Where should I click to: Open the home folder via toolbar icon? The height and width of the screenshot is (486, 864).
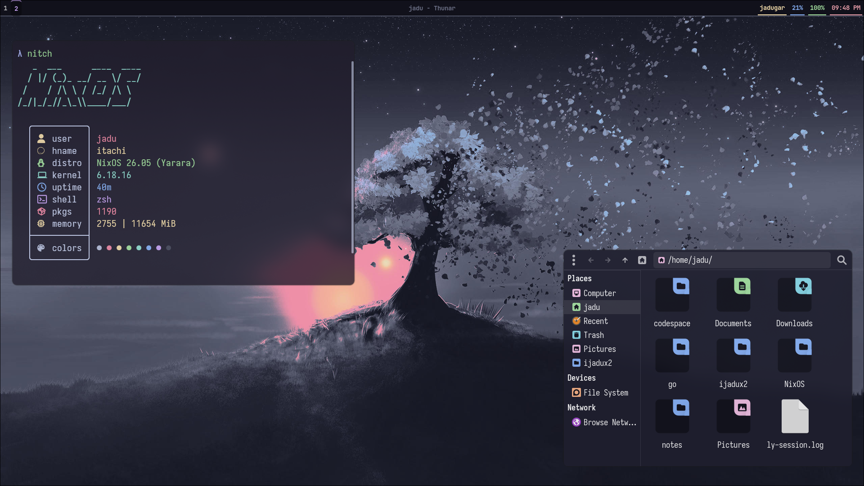(642, 260)
